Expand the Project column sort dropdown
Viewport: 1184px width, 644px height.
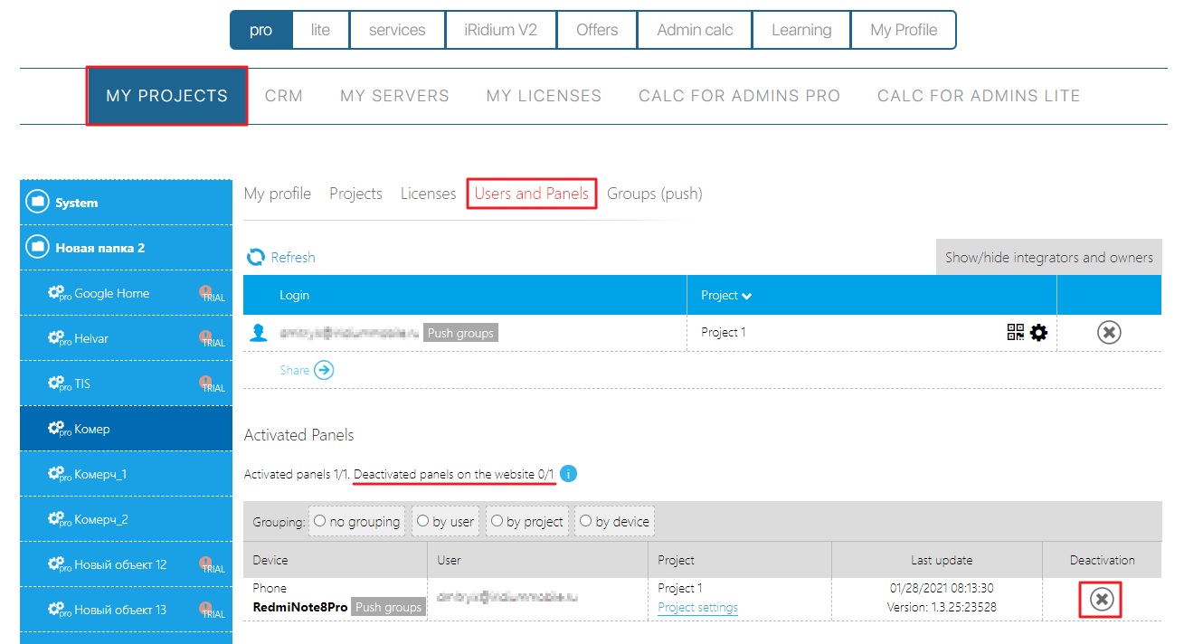(x=747, y=296)
